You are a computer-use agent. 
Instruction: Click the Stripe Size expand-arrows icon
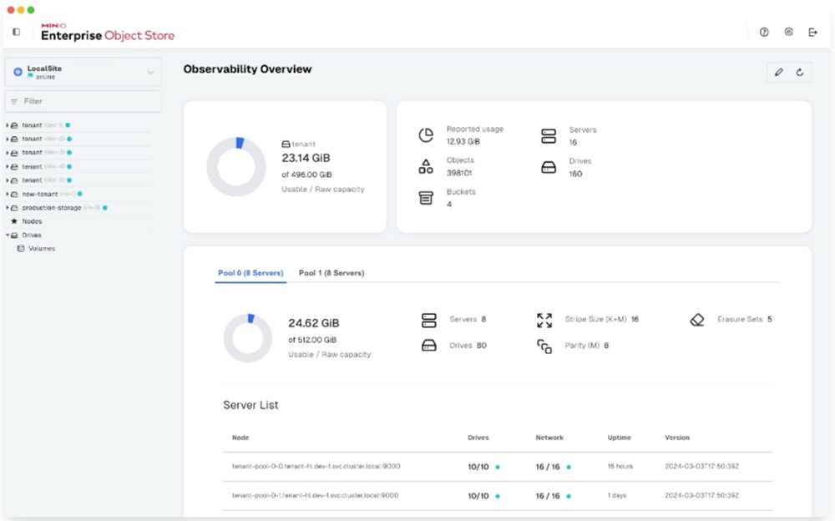click(x=544, y=320)
